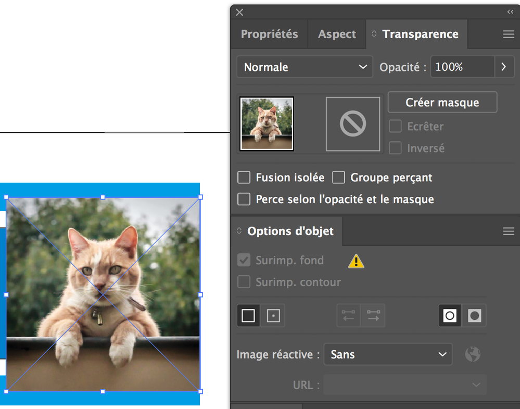Select the dotted-center square appearance icon
The image size is (520, 409).
point(273,315)
